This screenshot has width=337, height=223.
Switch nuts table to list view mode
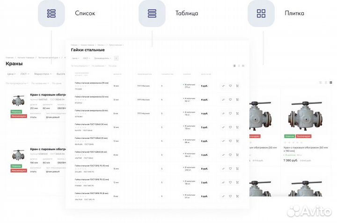point(239,66)
